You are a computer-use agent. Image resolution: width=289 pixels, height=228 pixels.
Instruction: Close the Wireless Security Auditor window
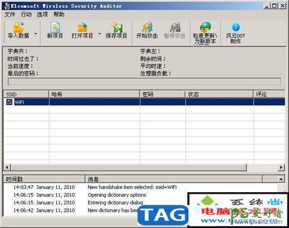click(283, 6)
